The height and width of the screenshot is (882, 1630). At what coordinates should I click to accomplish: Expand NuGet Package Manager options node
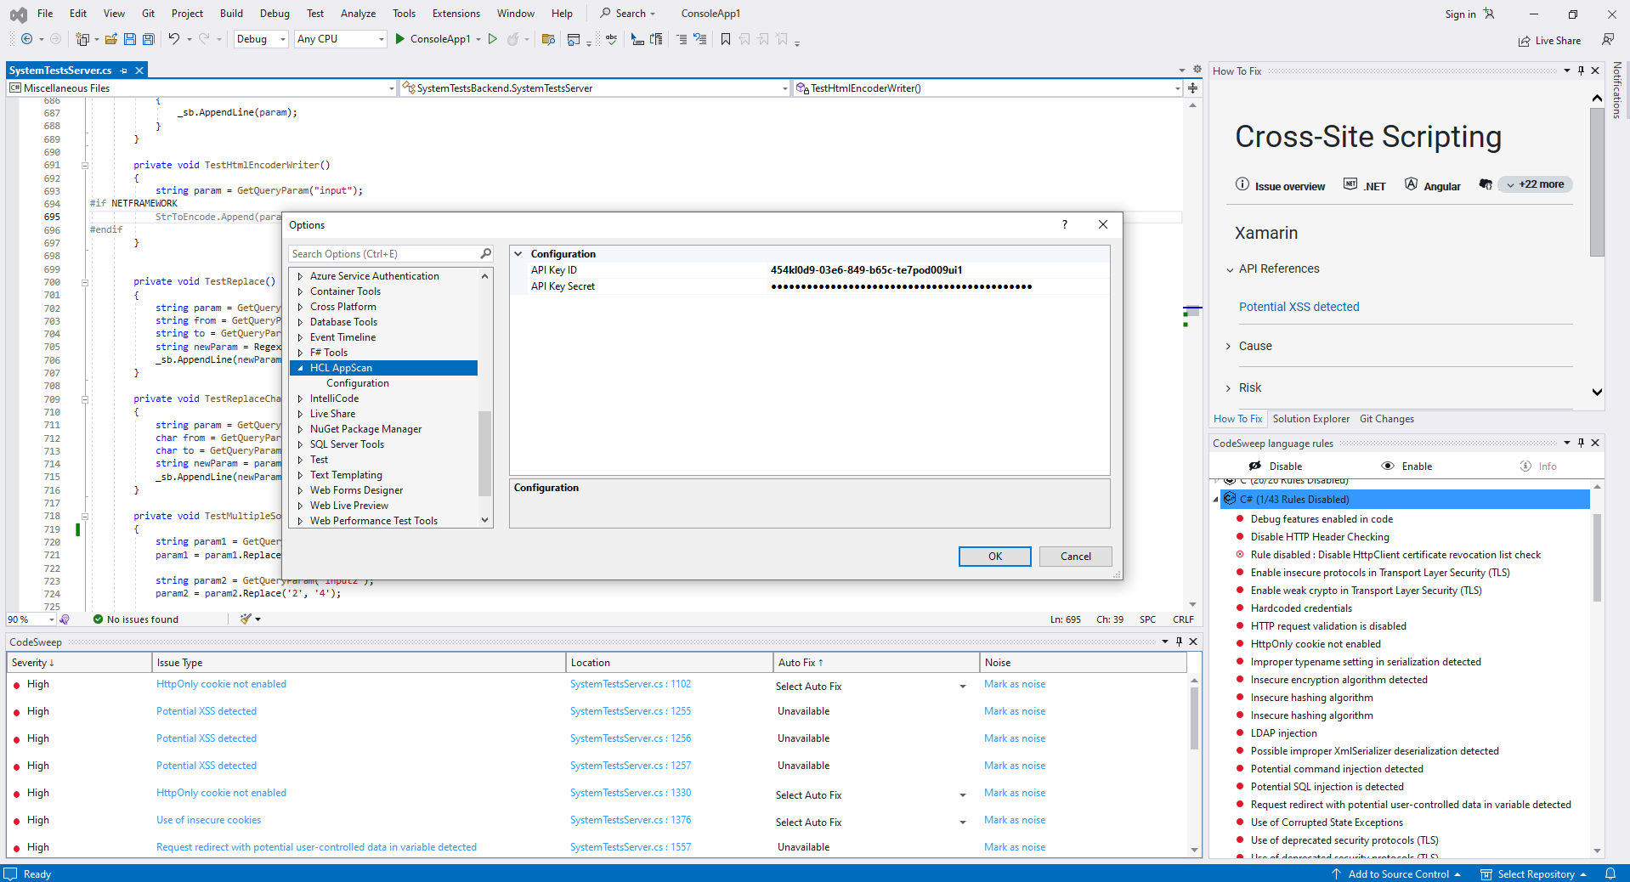(300, 429)
